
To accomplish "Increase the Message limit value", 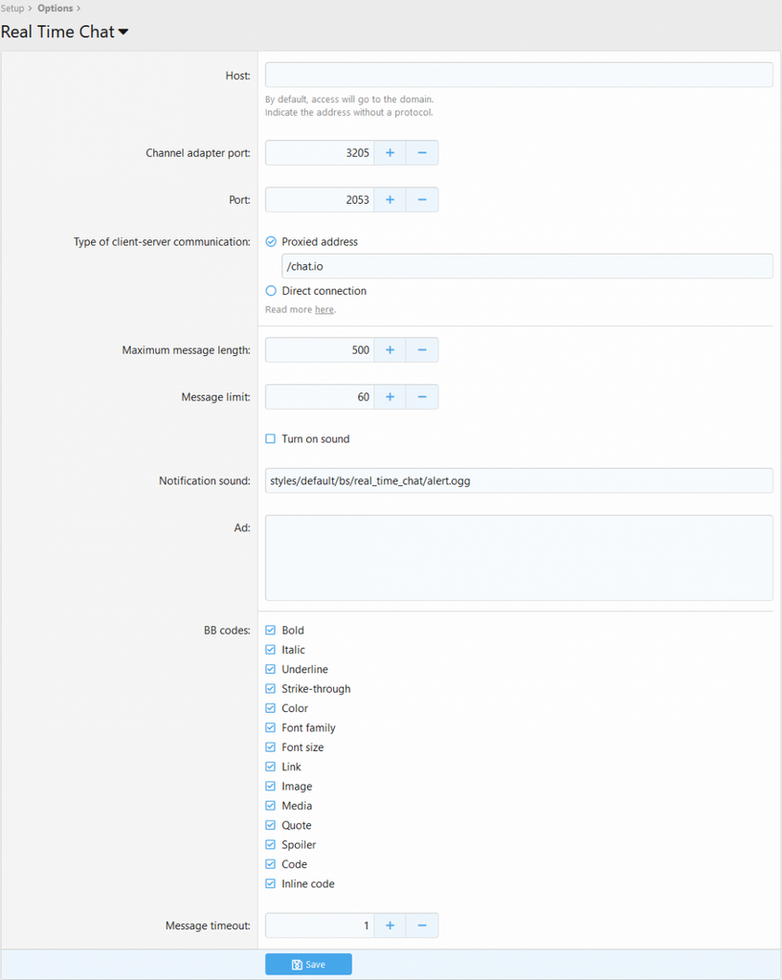I will pos(390,397).
